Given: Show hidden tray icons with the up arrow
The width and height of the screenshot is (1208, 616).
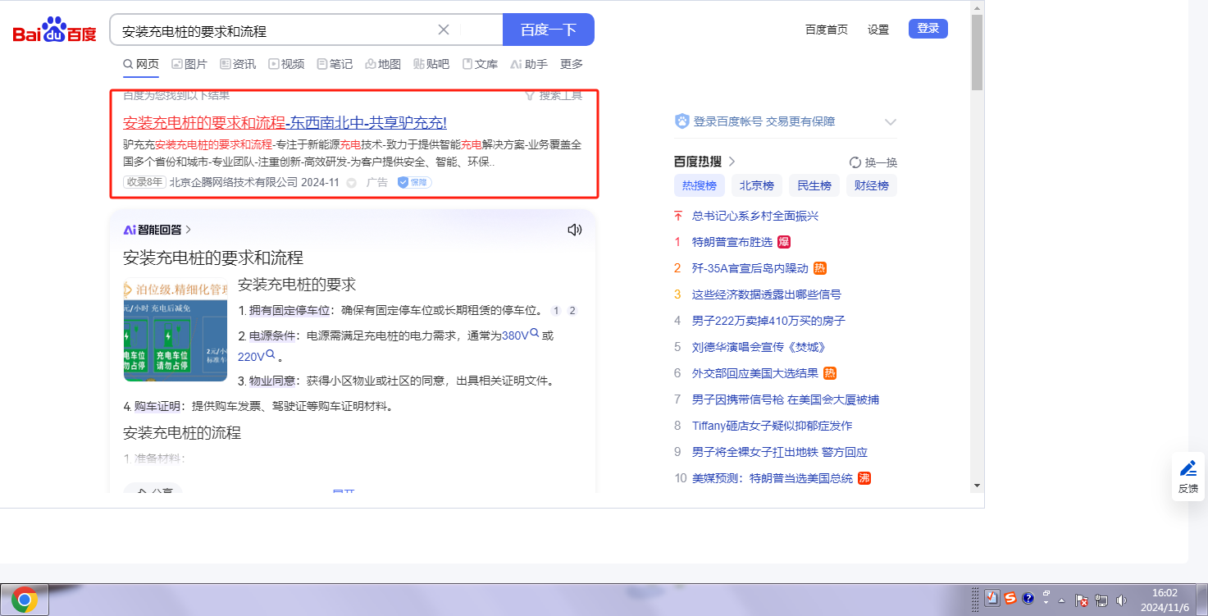Looking at the screenshot, I should (x=1061, y=600).
